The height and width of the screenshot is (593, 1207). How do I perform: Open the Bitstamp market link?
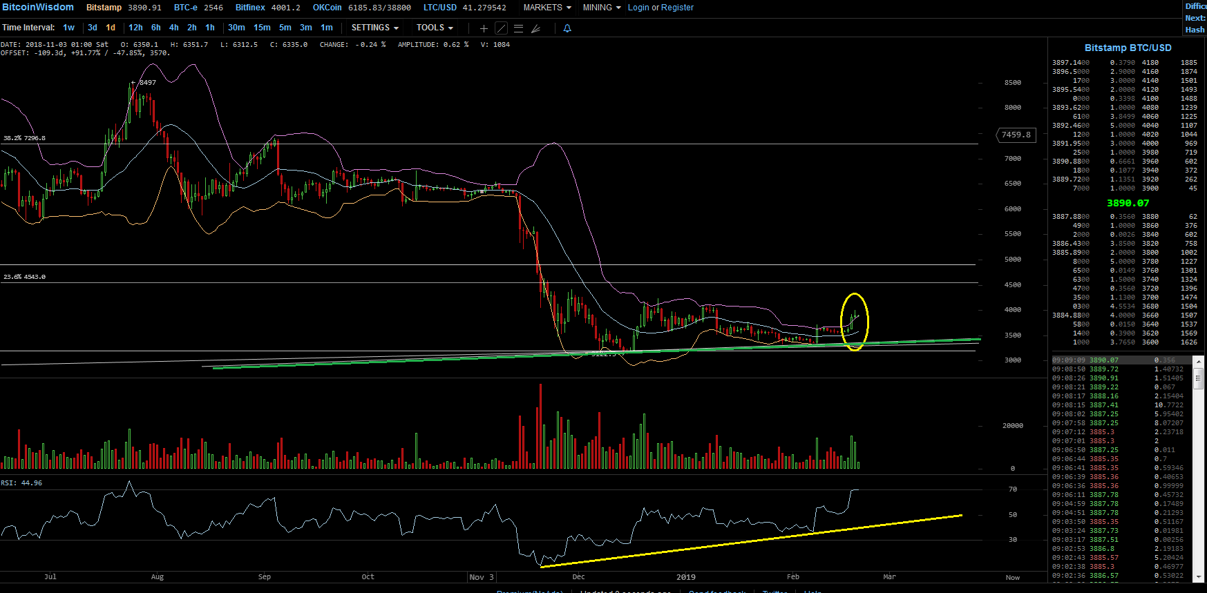pos(104,8)
